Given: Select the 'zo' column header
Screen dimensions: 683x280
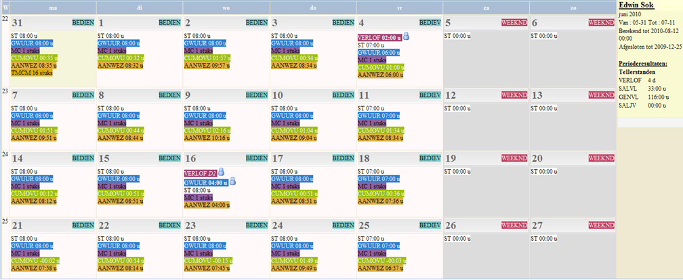Looking at the screenshot, I should click(573, 7).
